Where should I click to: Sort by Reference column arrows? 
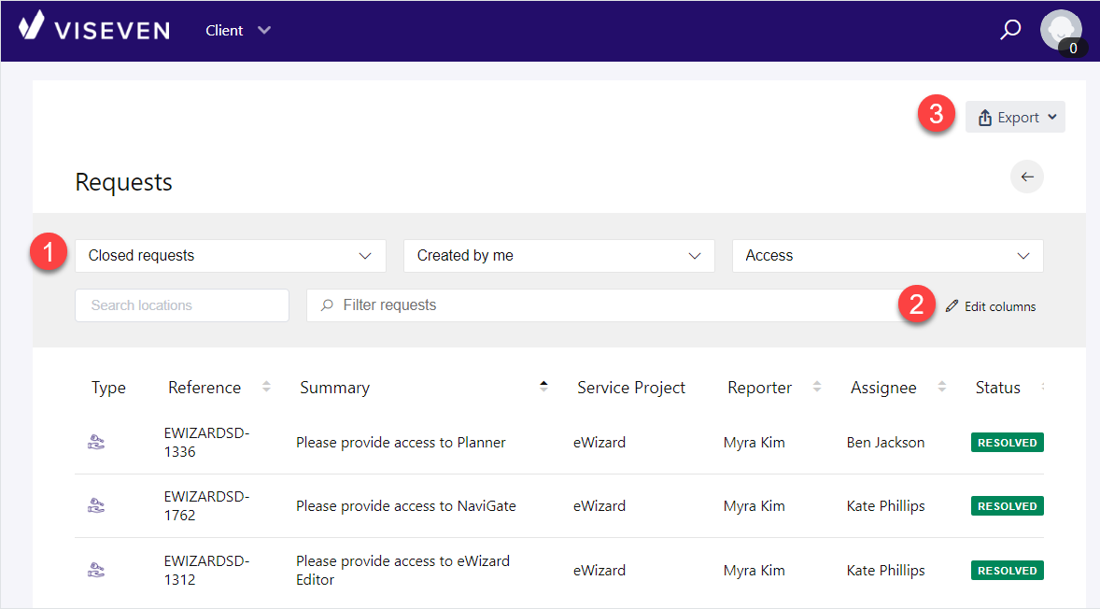coord(266,387)
